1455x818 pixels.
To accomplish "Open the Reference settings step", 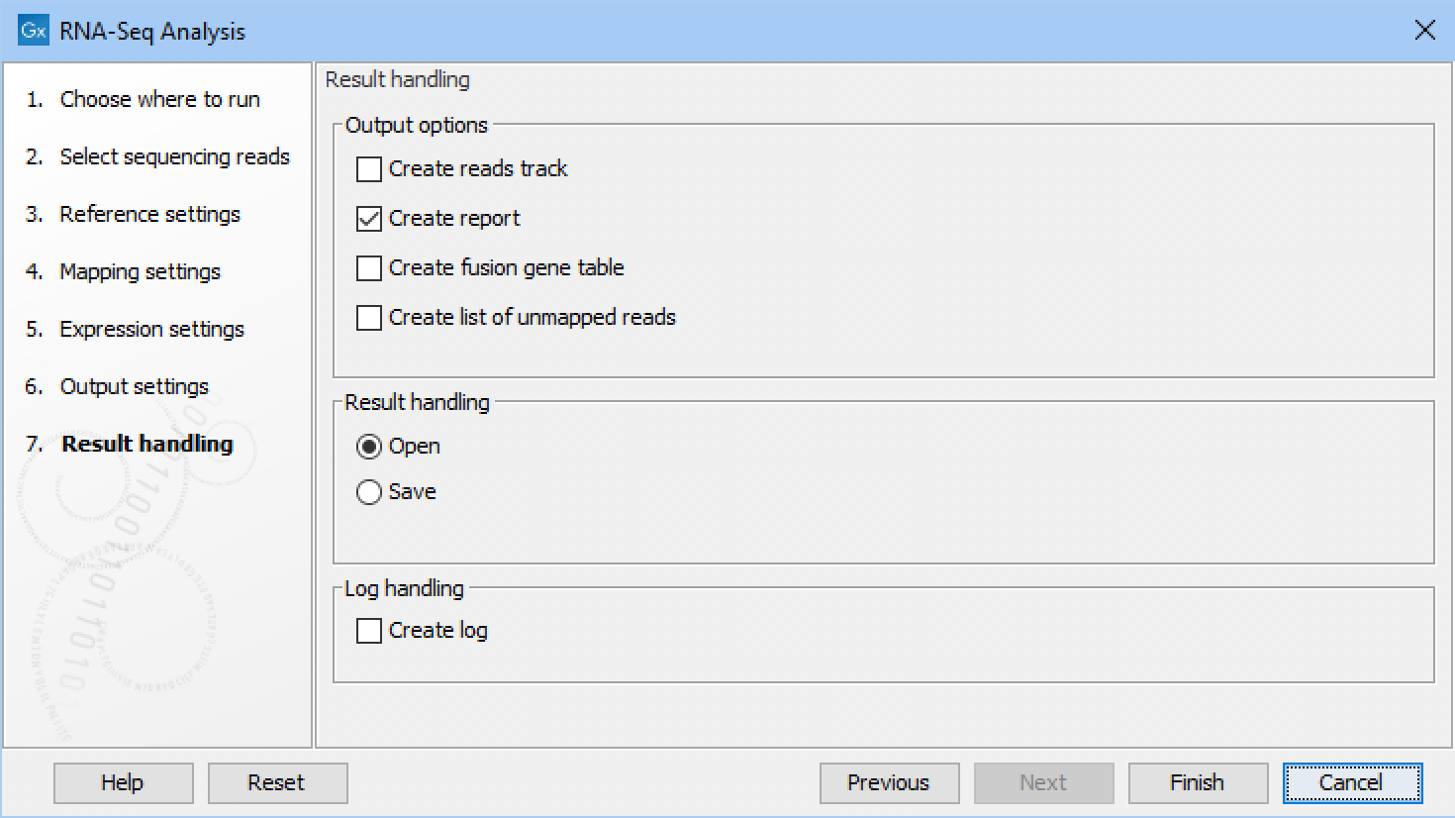I will [149, 215].
